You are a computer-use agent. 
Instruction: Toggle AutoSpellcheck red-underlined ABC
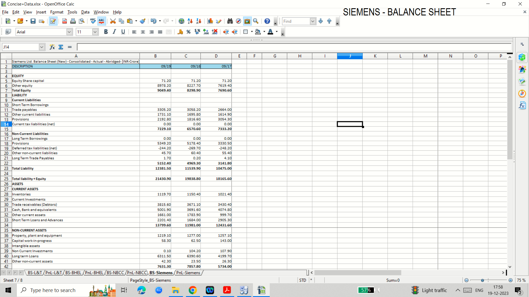pyautogui.click(x=101, y=21)
